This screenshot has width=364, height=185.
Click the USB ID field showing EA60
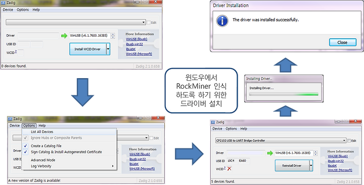(x=244, y=161)
